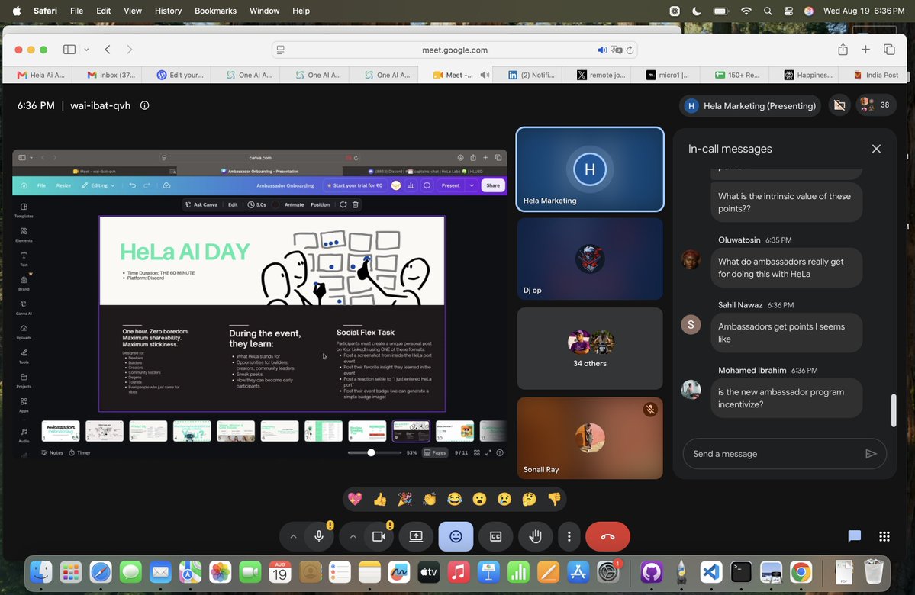Switch to the Inbox (37... tab

111,75
